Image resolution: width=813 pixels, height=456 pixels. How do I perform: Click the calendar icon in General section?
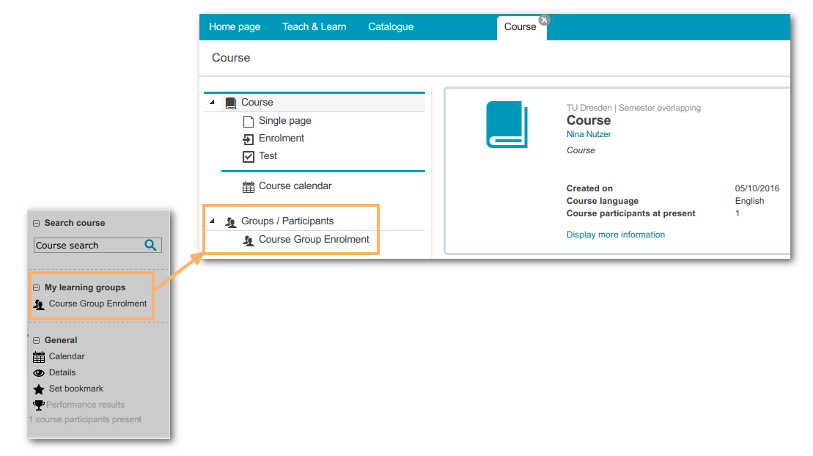pyautogui.click(x=39, y=357)
